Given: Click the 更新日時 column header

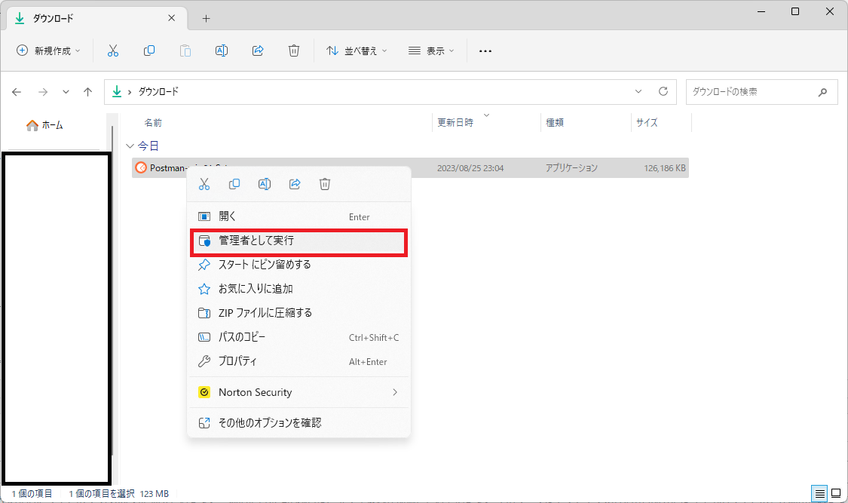Looking at the screenshot, I should (456, 123).
